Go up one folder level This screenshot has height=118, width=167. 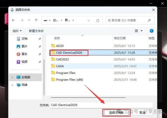click(36, 20)
